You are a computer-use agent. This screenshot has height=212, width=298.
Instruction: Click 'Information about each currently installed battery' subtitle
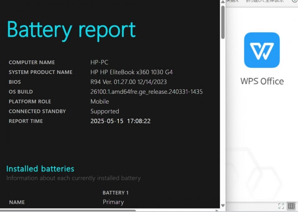(x=73, y=178)
